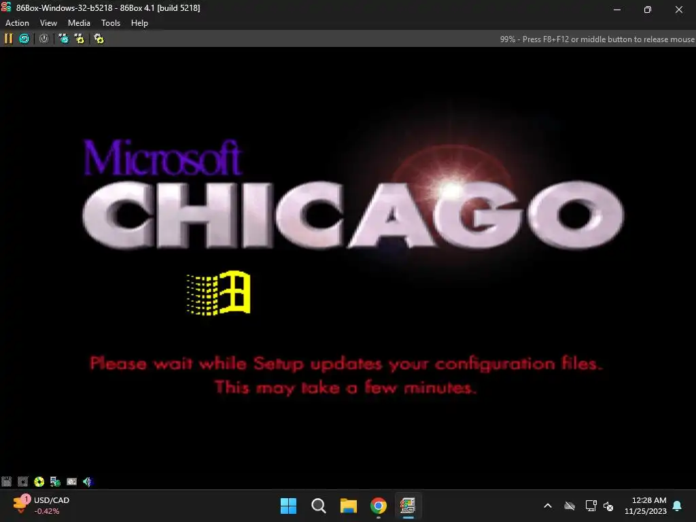Image resolution: width=696 pixels, height=522 pixels.
Task: Click first floppy drive status icon
Action: click(6, 482)
